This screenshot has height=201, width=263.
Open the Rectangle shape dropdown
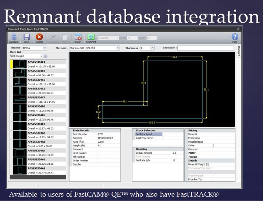117,38
